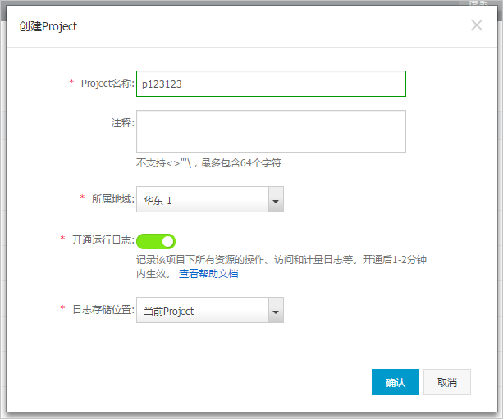Open the 所属地域 dropdown arrow
Image resolution: width=503 pixels, height=419 pixels.
point(276,199)
